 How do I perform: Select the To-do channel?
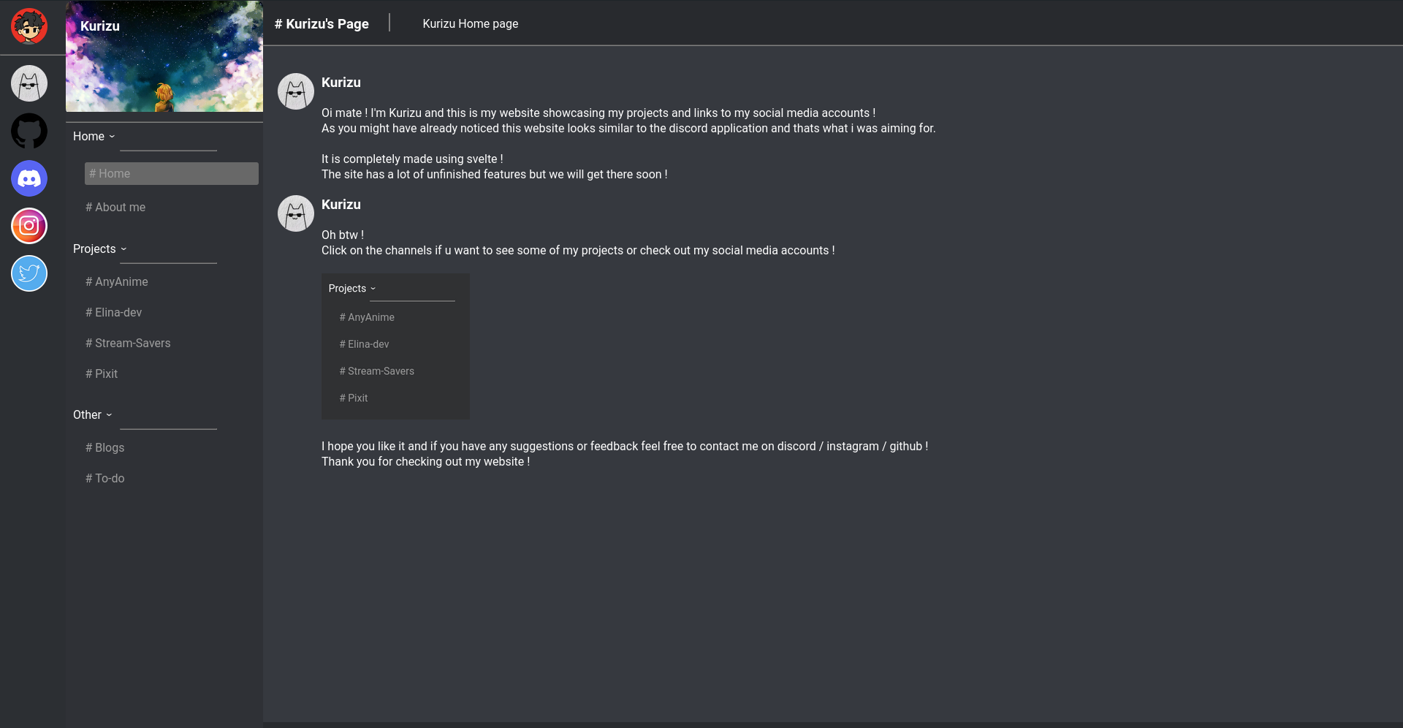coord(104,478)
